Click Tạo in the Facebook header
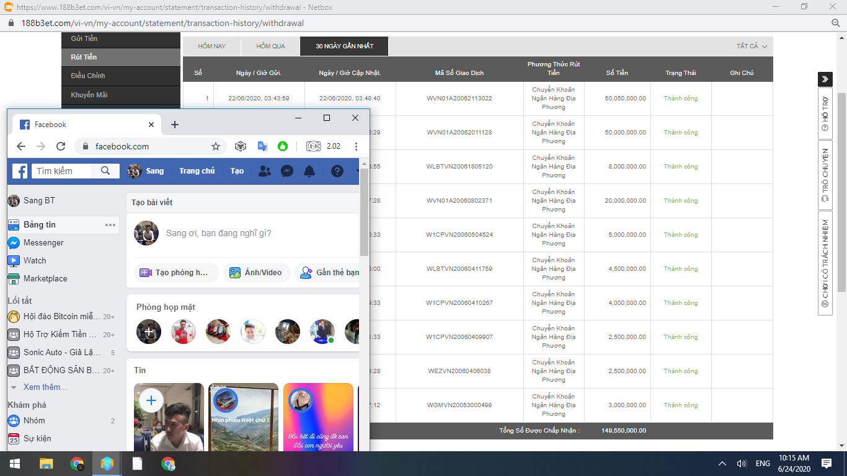This screenshot has width=847, height=476. 237,171
